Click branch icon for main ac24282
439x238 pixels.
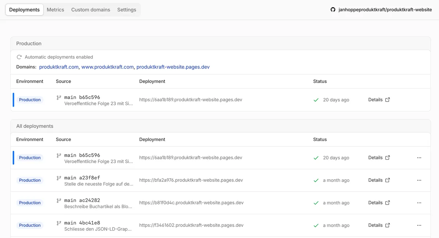(x=59, y=201)
